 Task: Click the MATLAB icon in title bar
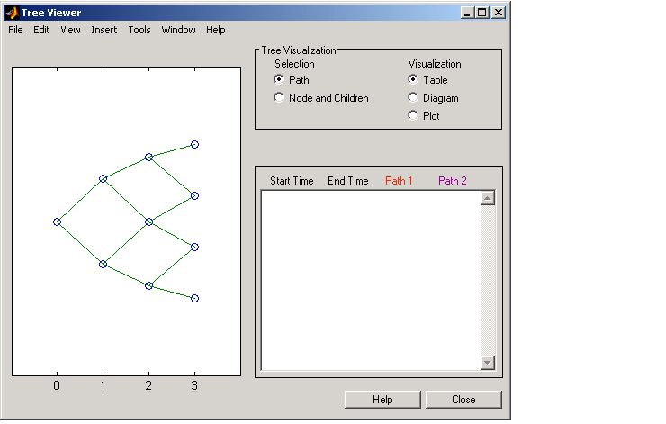[x=12, y=13]
